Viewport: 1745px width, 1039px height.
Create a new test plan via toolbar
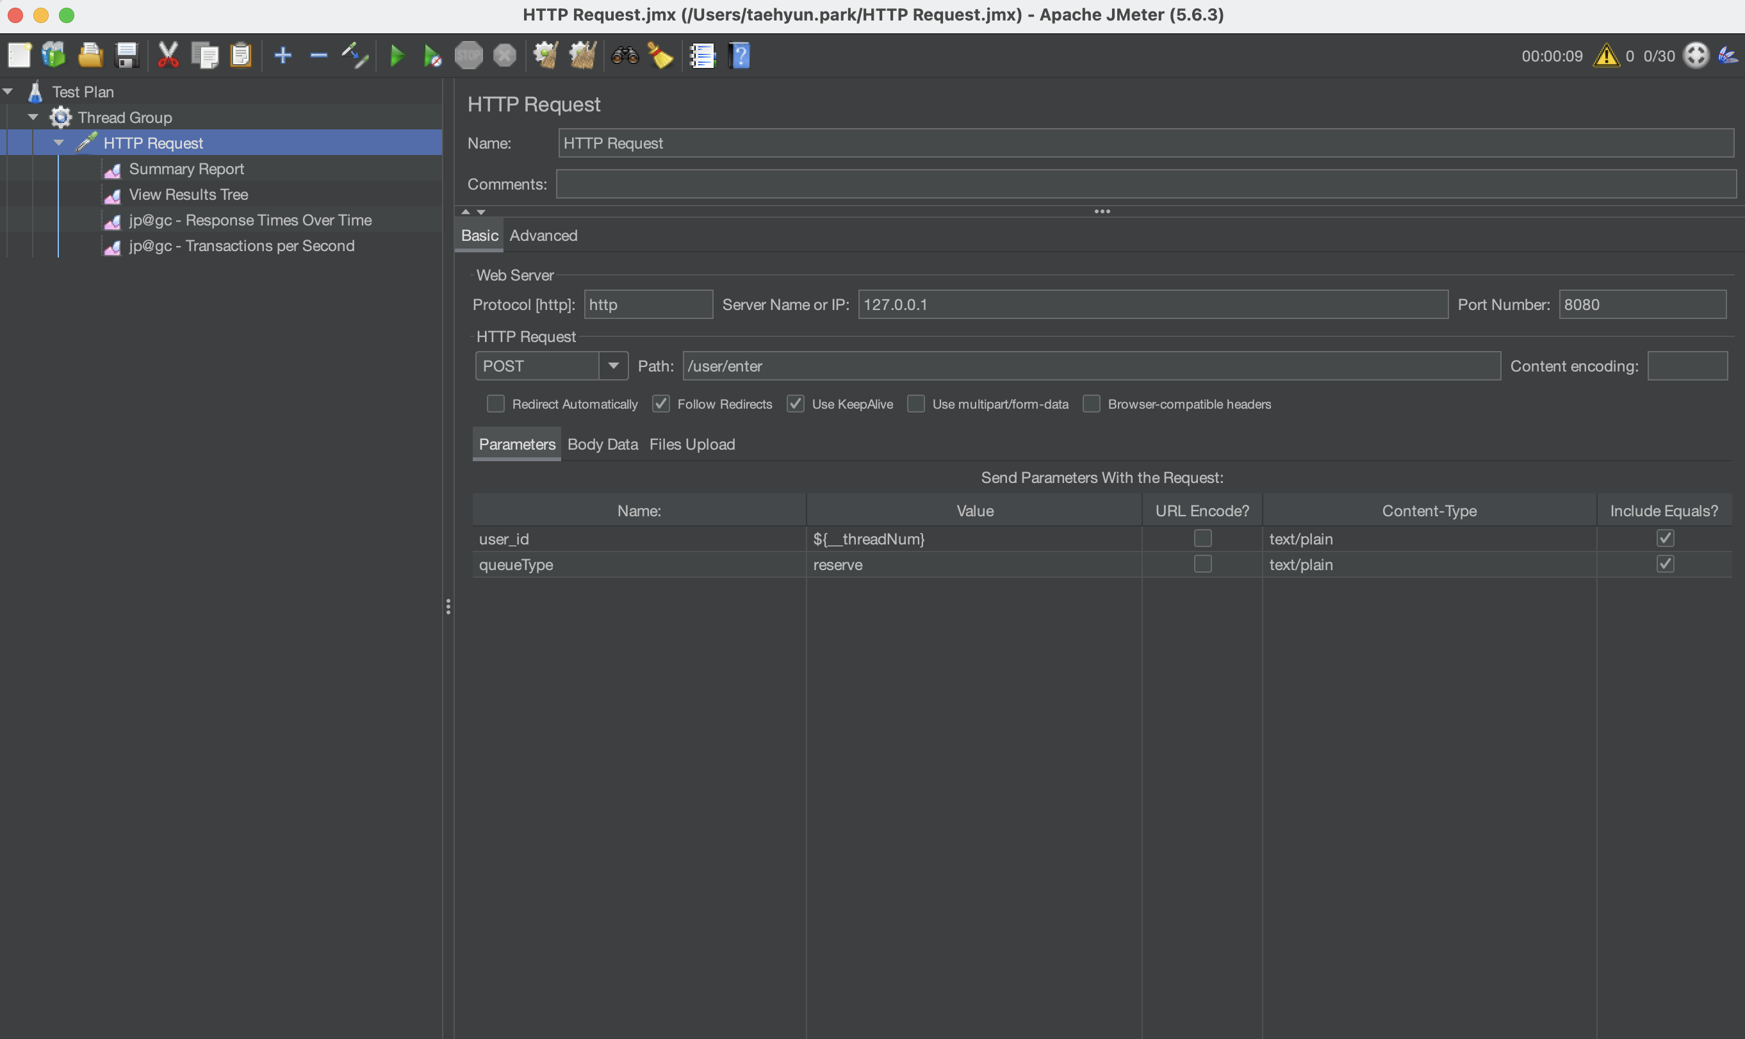[19, 55]
